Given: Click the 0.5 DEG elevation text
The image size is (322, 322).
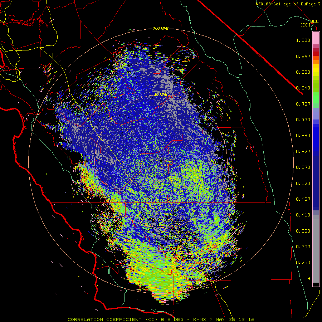Looking at the screenshot, I should (173, 319).
